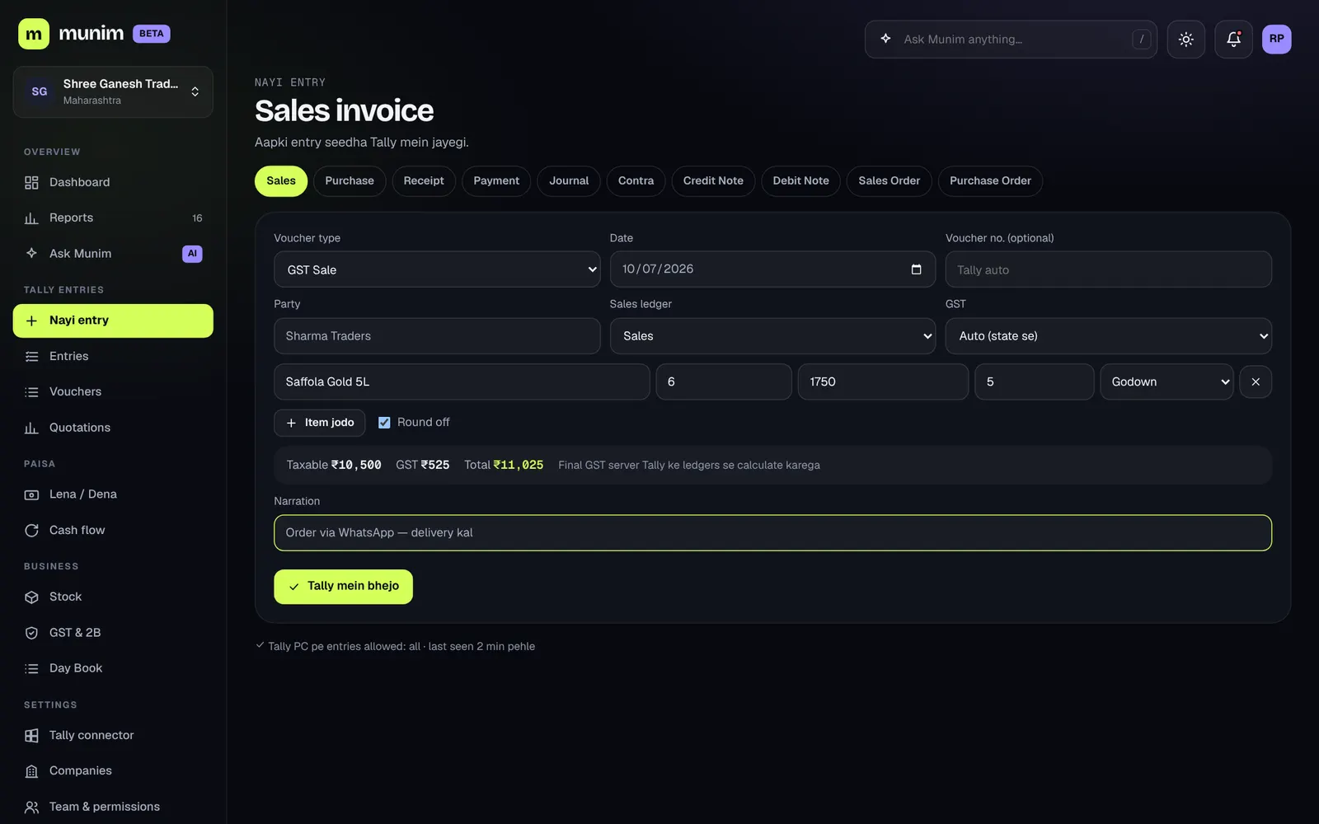Click the Narration text field
1319x824 pixels.
click(772, 533)
